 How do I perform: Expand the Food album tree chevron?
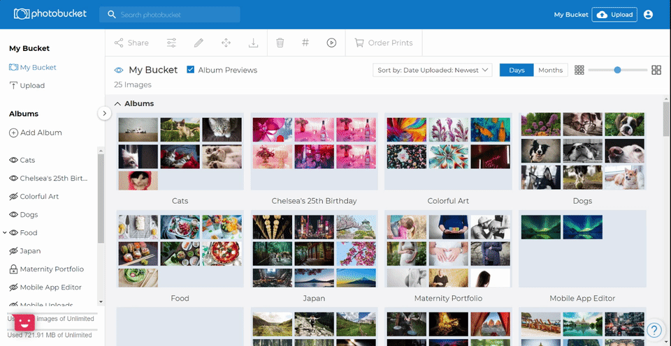[x=4, y=233]
